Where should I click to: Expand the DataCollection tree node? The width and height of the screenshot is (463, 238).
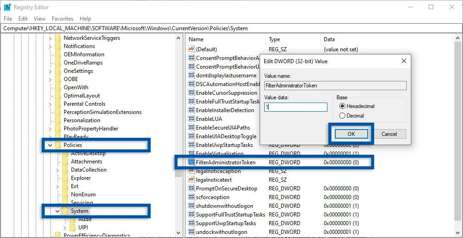click(58, 170)
